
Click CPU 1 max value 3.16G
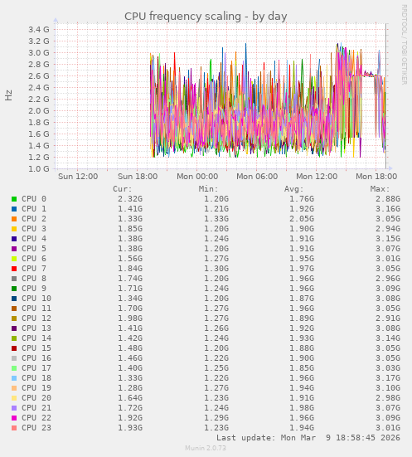click(388, 209)
